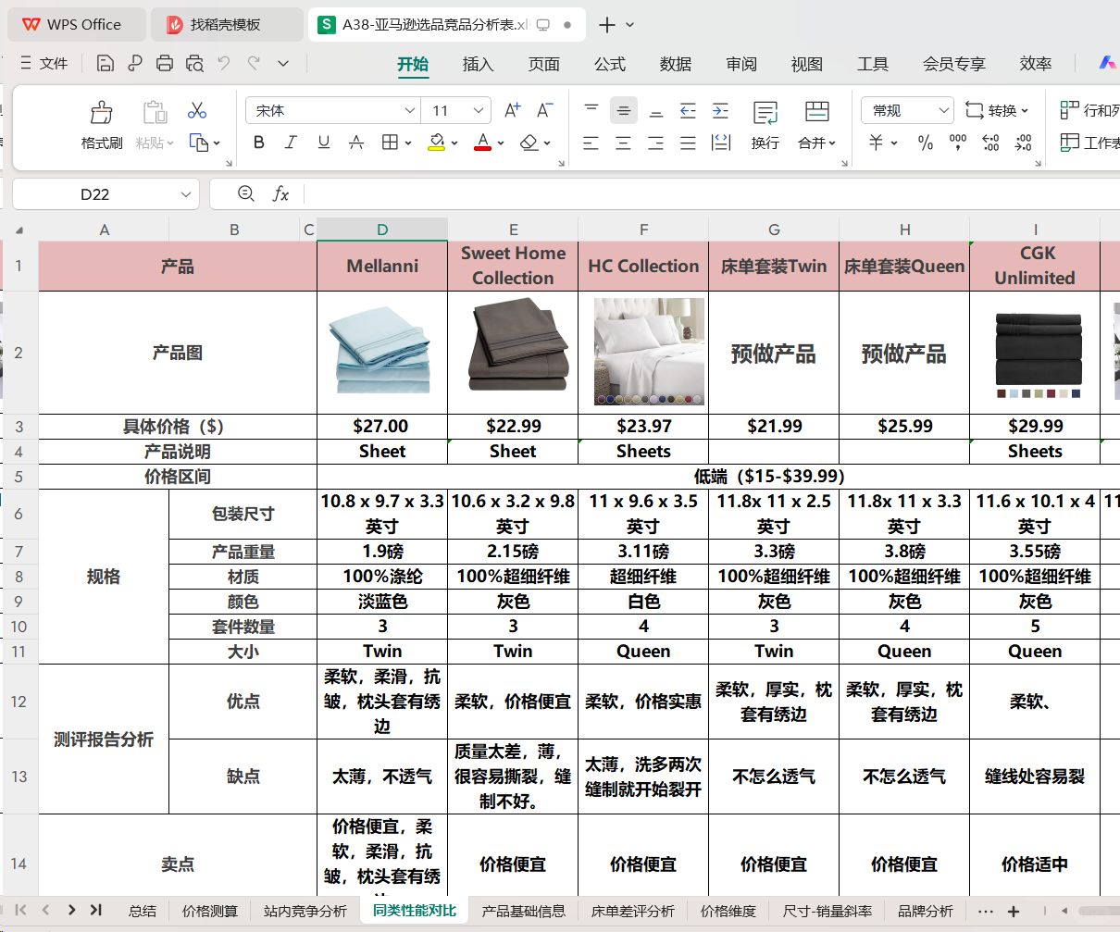This screenshot has height=932, width=1120.
Task: Open the Print Preview icon
Action: (x=194, y=63)
